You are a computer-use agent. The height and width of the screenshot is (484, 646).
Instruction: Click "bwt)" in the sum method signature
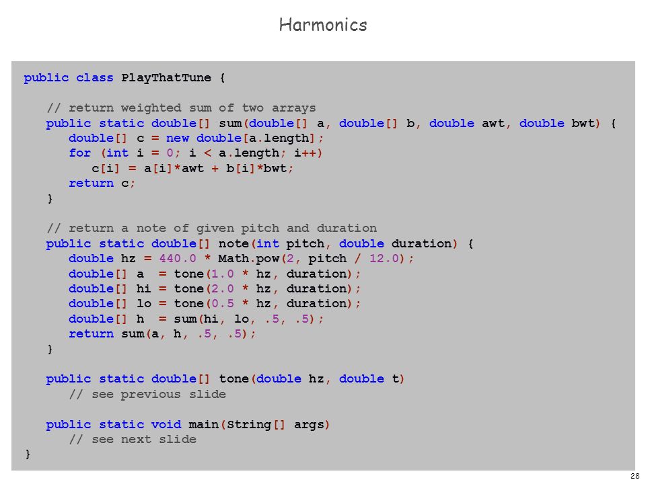pos(586,124)
